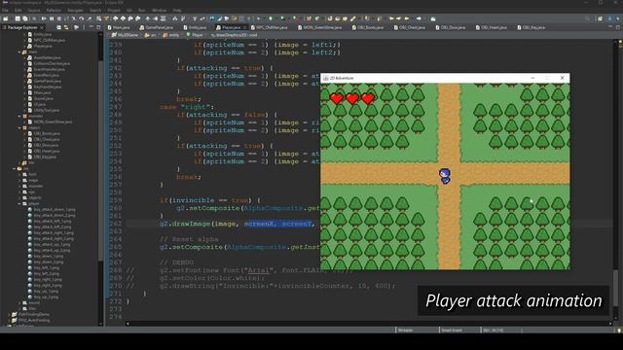Click the search magnifier icon in toolbar
This screenshot has height=350, width=623.
pyautogui.click(x=587, y=18)
